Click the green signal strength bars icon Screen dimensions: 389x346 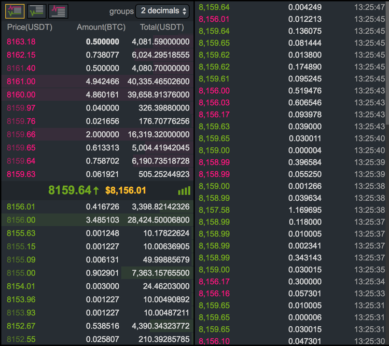[184, 190]
